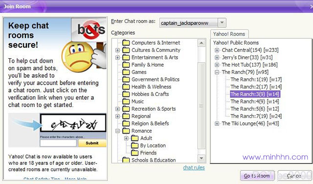This screenshot has width=313, height=184.
Task: Switch to the Yahoo! Rooms tab
Action: tap(229, 34)
